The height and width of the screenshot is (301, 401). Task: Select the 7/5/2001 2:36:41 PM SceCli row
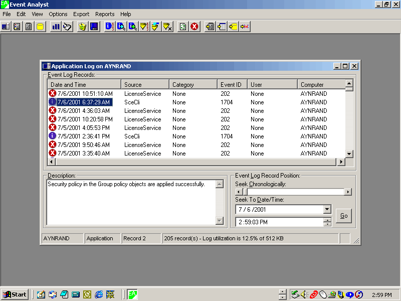tap(196, 136)
